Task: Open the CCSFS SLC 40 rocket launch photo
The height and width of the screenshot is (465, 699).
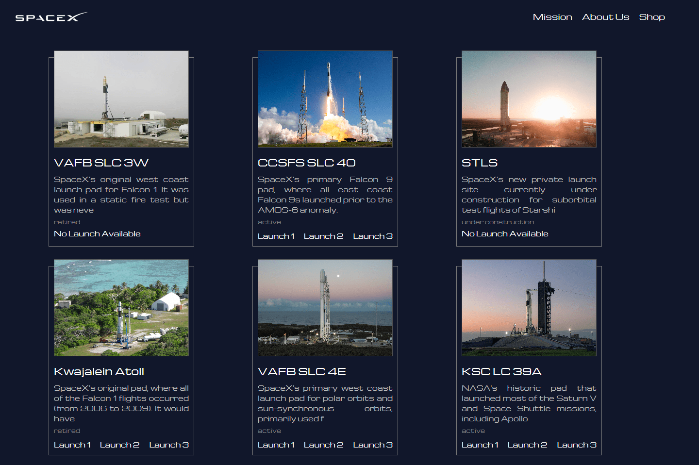Action: 325,99
